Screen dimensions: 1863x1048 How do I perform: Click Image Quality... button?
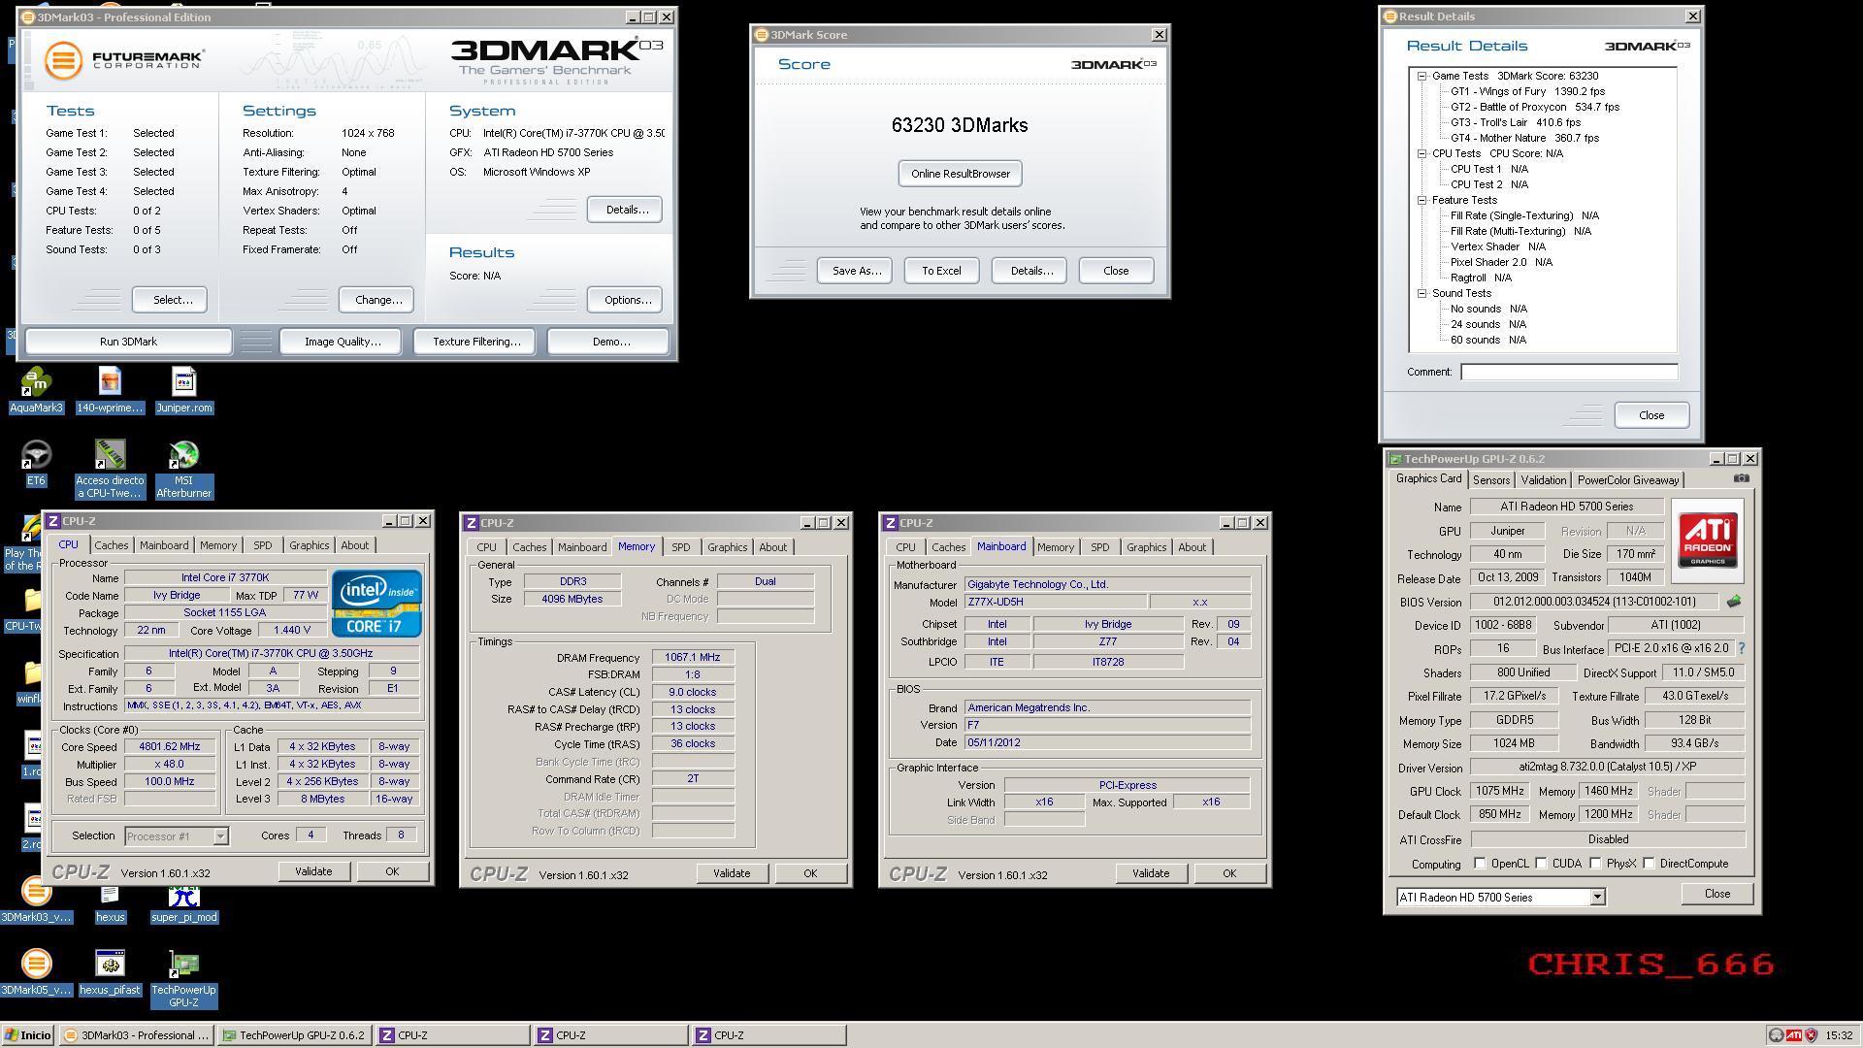[343, 342]
